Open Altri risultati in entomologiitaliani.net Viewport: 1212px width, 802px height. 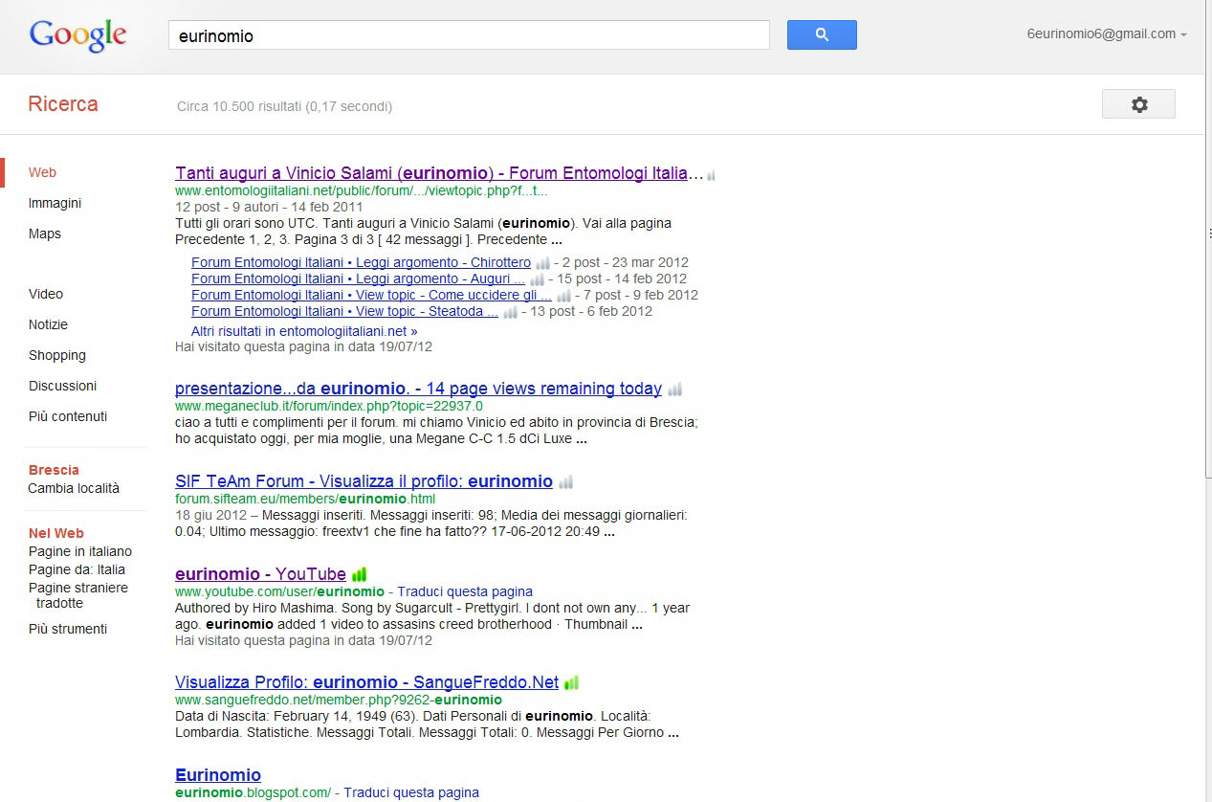(x=304, y=331)
